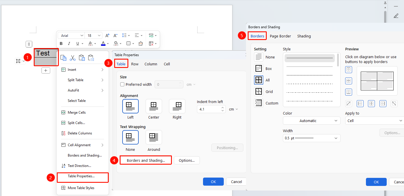Underline the selected text
Screen dimensions: 404x196
coord(78,43)
